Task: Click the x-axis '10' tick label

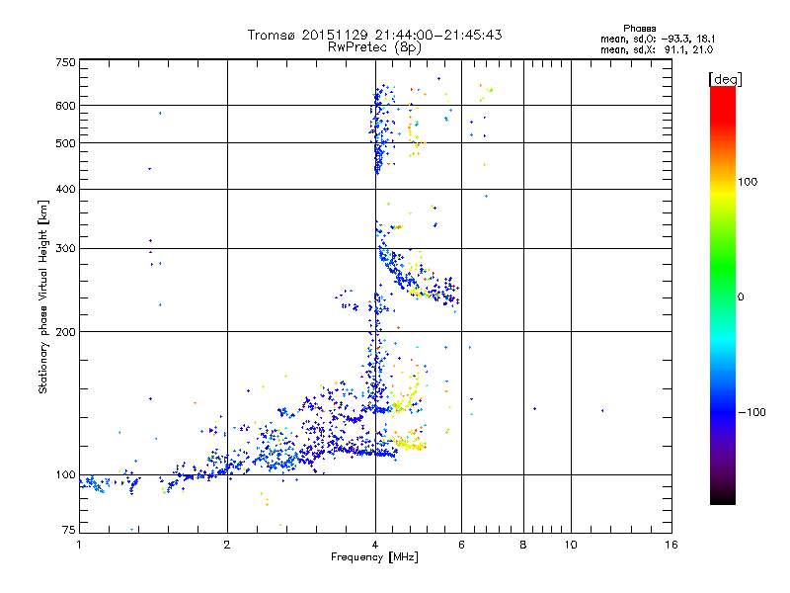Action: (x=571, y=545)
